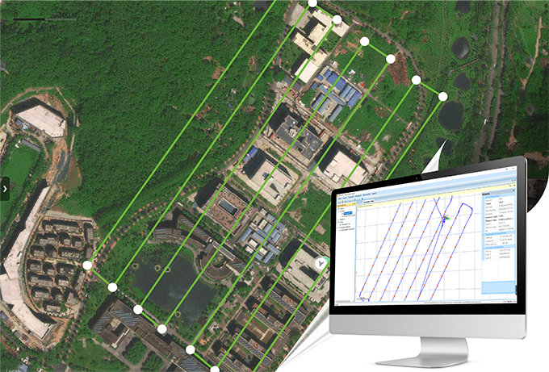The image size is (549, 372).
Task: Click the waypoint on the blue-roofed sheds flight line start
Action: pos(364,42)
